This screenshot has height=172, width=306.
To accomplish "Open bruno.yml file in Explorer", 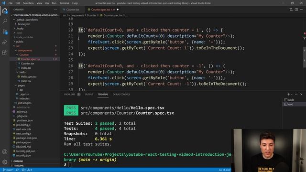I will click(x=35, y=24).
